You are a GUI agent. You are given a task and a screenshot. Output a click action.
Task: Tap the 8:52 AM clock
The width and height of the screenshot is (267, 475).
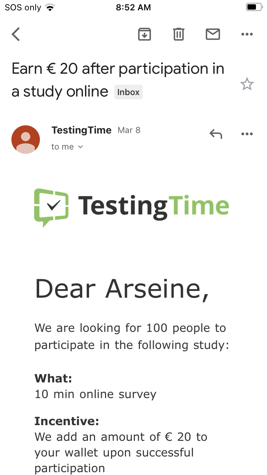(133, 7)
